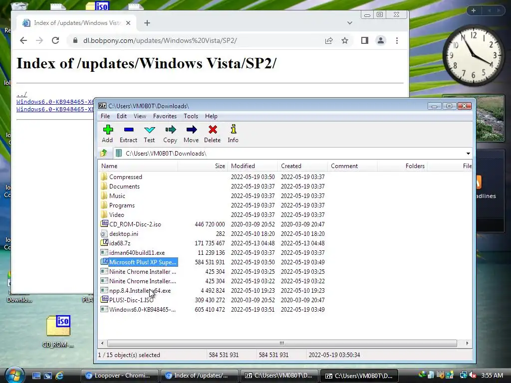Image resolution: width=511 pixels, height=383 pixels.
Task: Click Show Desktop quick launch icon
Action: pyautogui.click(x=36, y=376)
